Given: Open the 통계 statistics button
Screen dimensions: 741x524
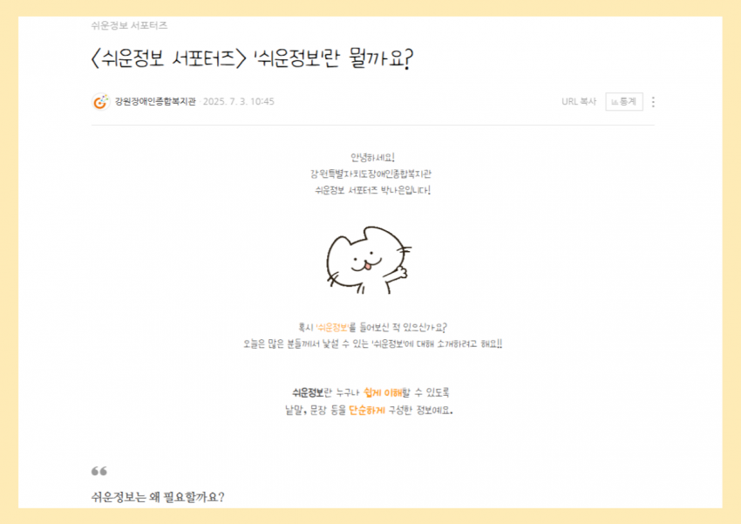Looking at the screenshot, I should point(624,102).
